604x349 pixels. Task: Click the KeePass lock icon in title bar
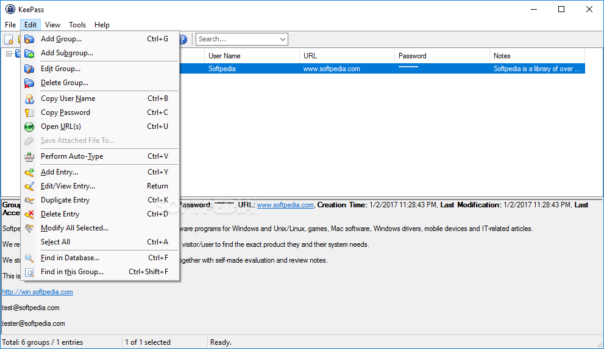pyautogui.click(x=10, y=9)
